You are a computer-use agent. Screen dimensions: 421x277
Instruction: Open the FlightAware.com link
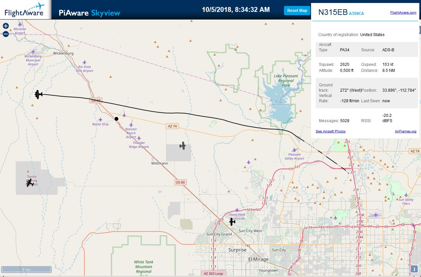[x=403, y=13]
